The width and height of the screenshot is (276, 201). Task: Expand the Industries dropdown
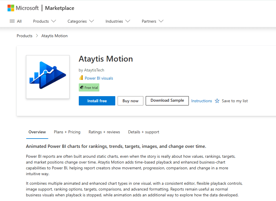coord(118,21)
